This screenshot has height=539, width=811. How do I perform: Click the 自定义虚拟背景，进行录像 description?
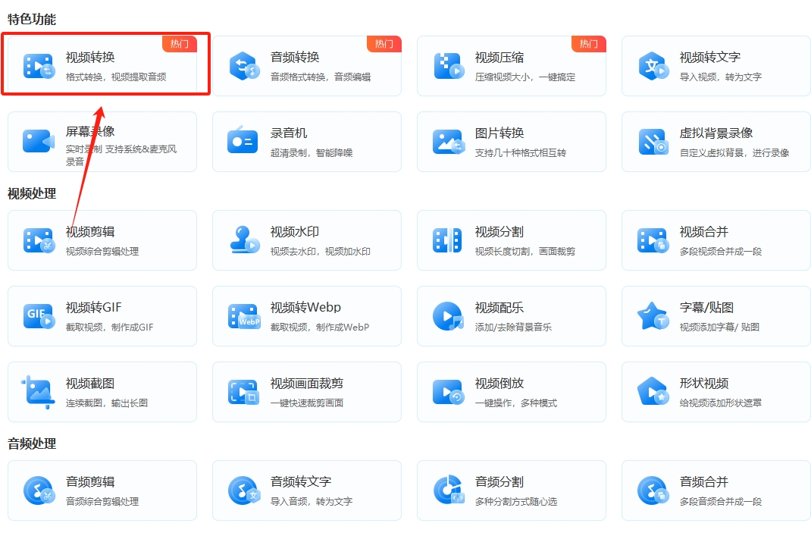tap(734, 152)
